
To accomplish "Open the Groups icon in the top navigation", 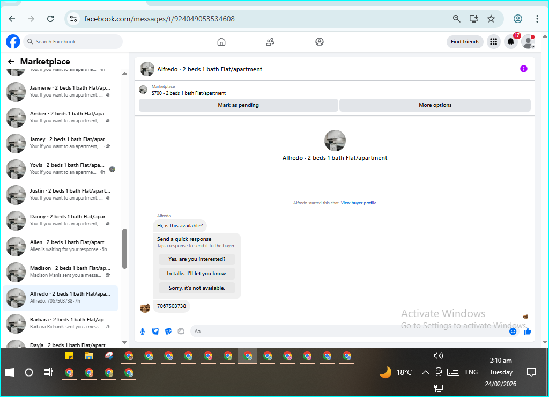I will click(x=320, y=42).
